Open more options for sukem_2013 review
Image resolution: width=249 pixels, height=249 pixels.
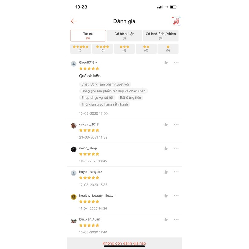[176, 125]
